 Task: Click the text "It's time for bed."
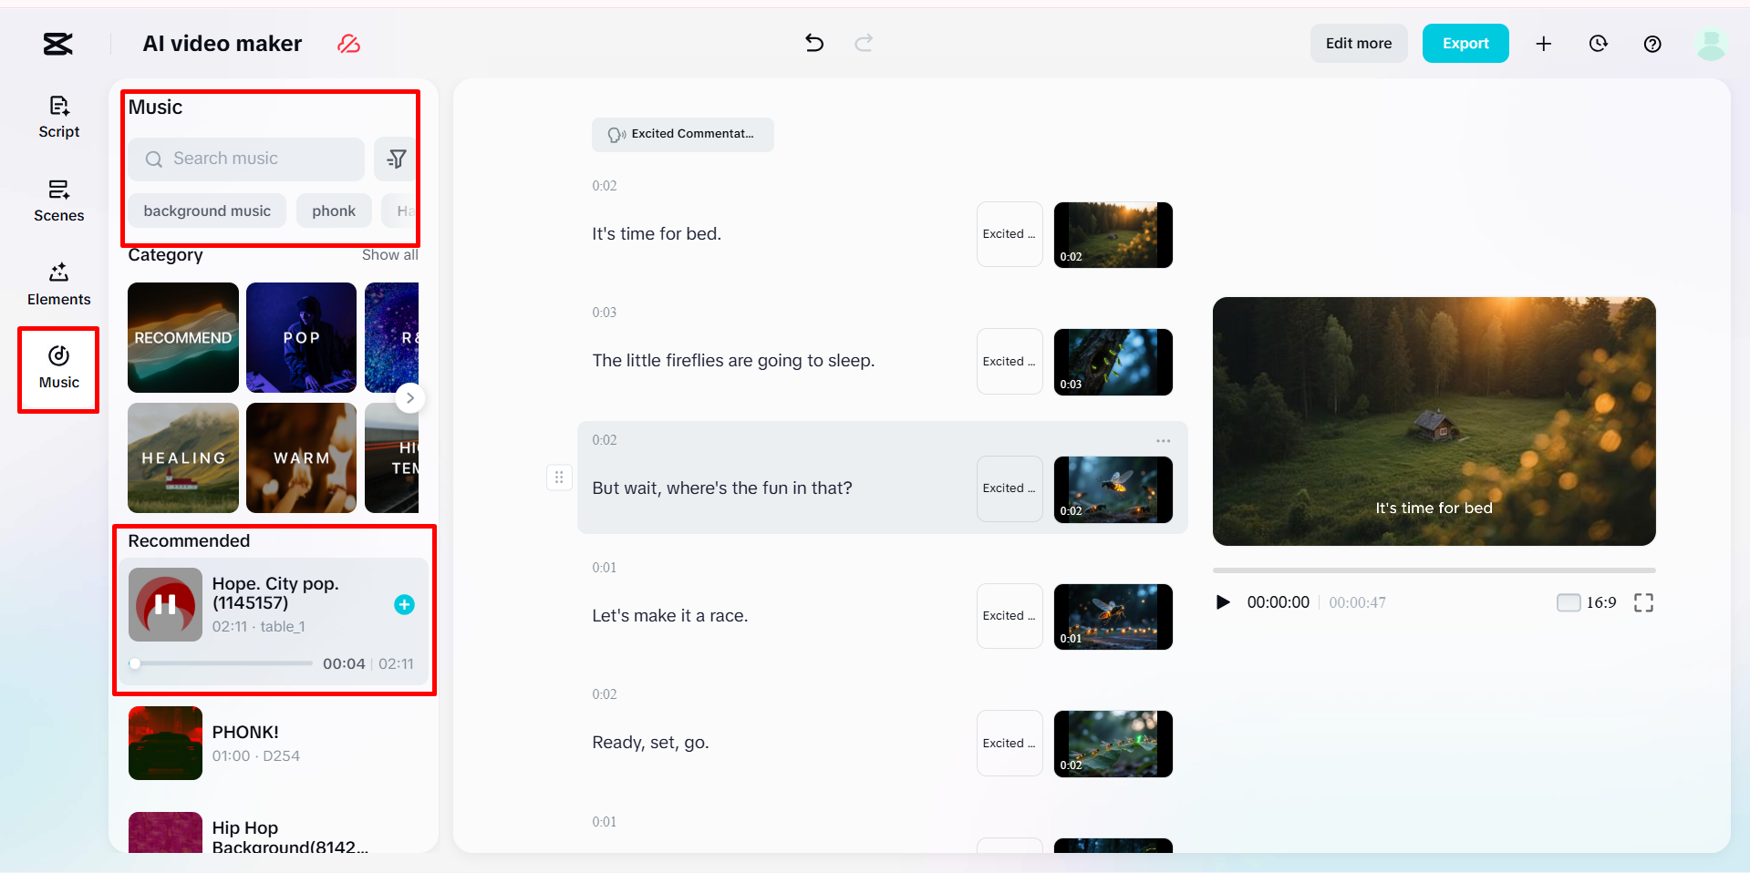[x=657, y=234]
